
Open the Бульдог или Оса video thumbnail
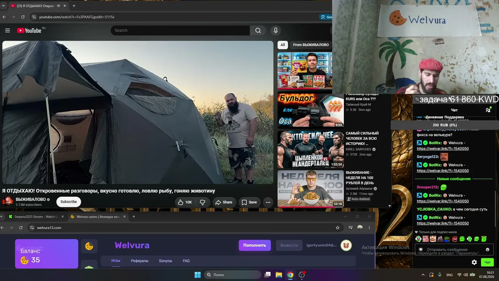310,110
